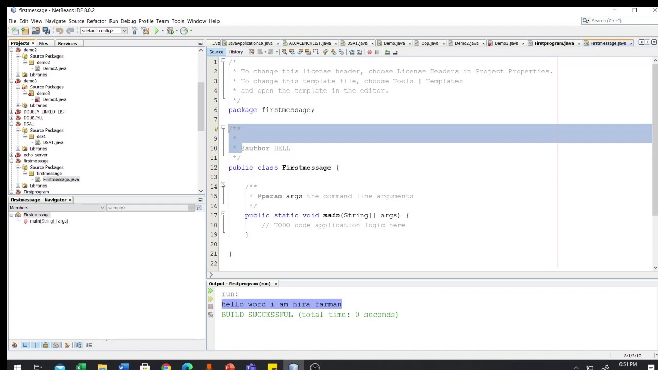Toggle Show Inner Classes in Navigator toolbar
This screenshot has width=658, height=370.
tap(56, 345)
